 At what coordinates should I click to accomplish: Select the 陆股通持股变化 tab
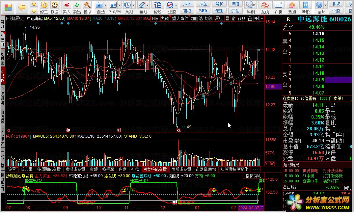click(234, 170)
